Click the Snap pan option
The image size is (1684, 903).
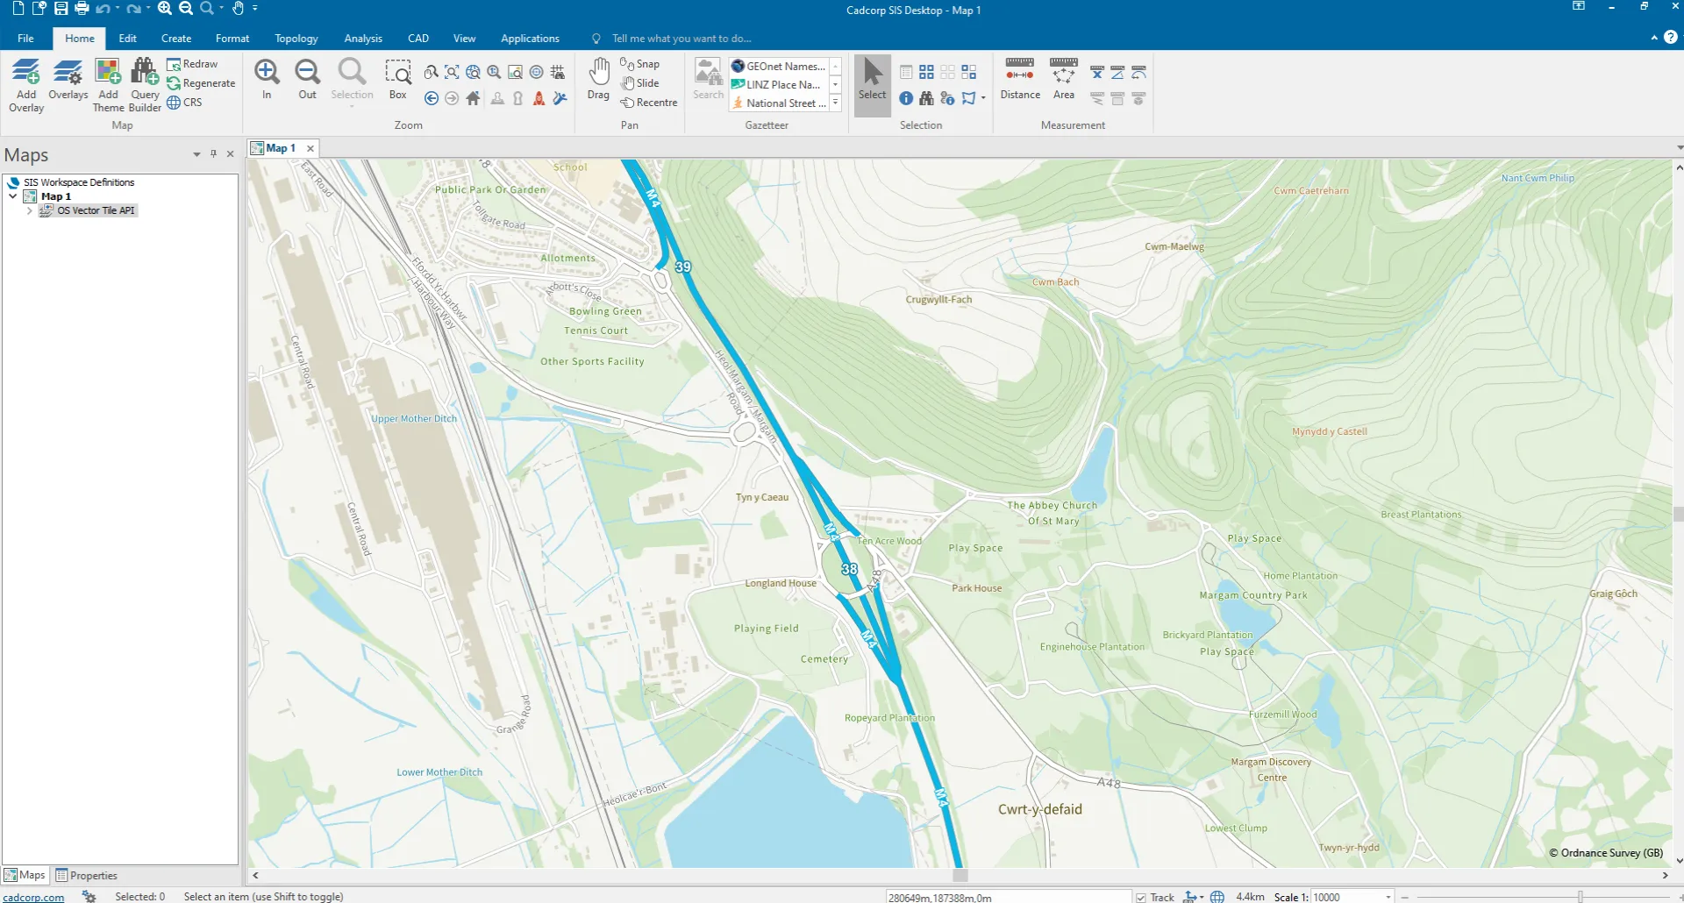coord(639,64)
